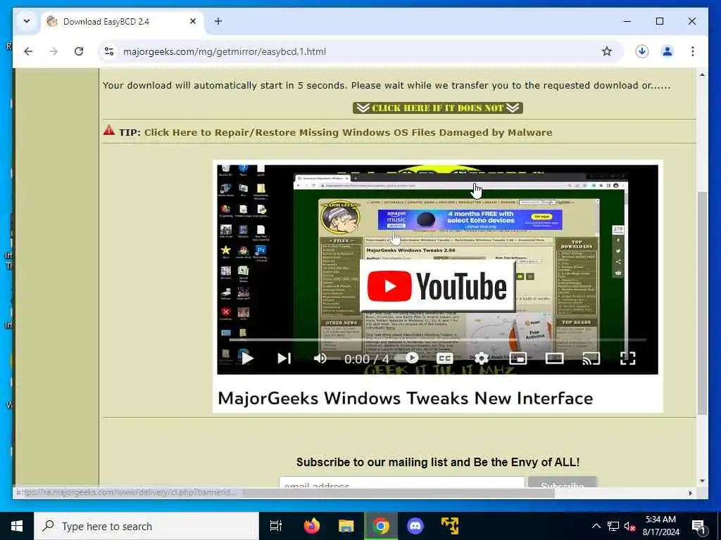Click the browser forward arrow

pyautogui.click(x=54, y=51)
